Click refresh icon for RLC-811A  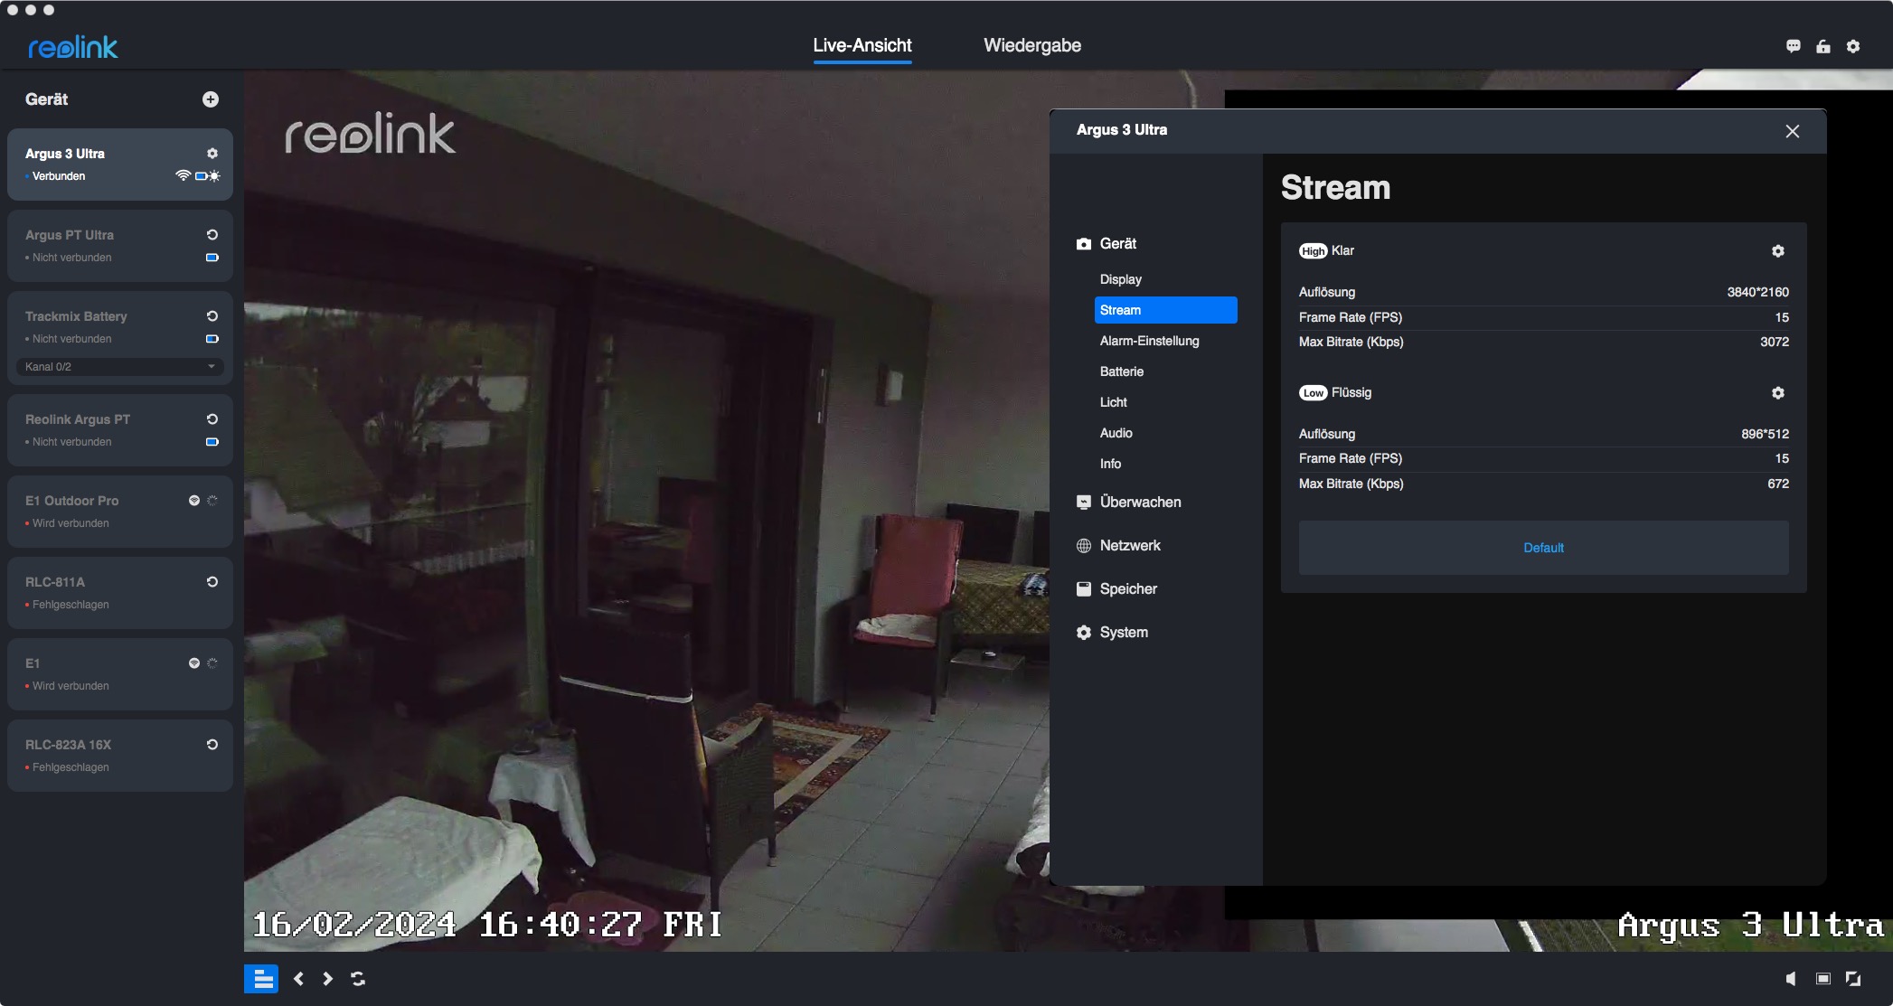point(212,582)
